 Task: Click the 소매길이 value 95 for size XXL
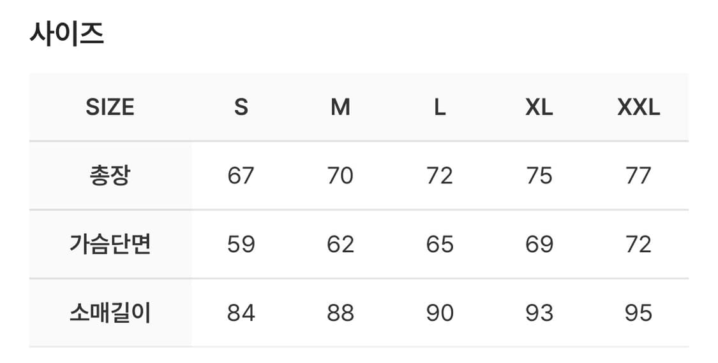638,313
